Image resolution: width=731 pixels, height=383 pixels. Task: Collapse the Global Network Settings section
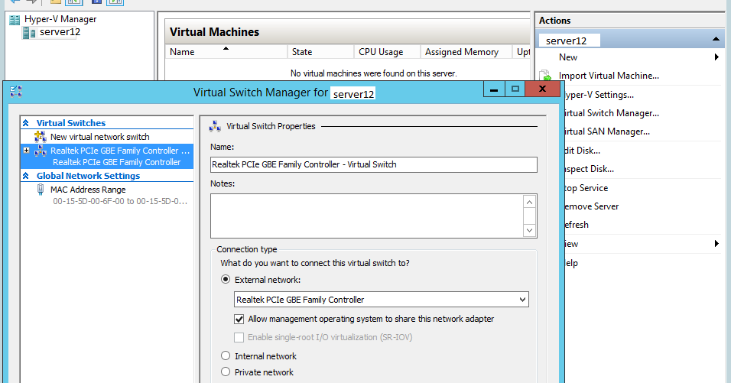coord(26,176)
